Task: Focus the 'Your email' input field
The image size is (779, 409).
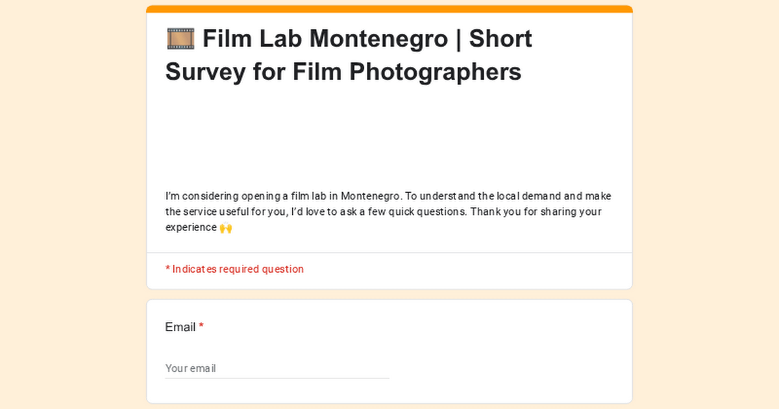Action: click(x=277, y=368)
